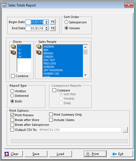
Task: Click the deselect-all sales people icon
Action: pos(39,53)
